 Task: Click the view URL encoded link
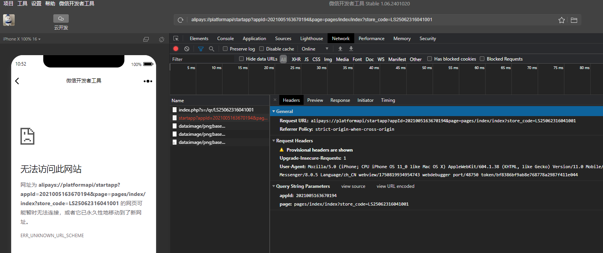395,186
